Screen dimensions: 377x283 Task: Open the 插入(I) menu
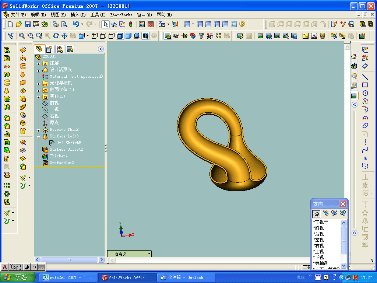pos(78,15)
